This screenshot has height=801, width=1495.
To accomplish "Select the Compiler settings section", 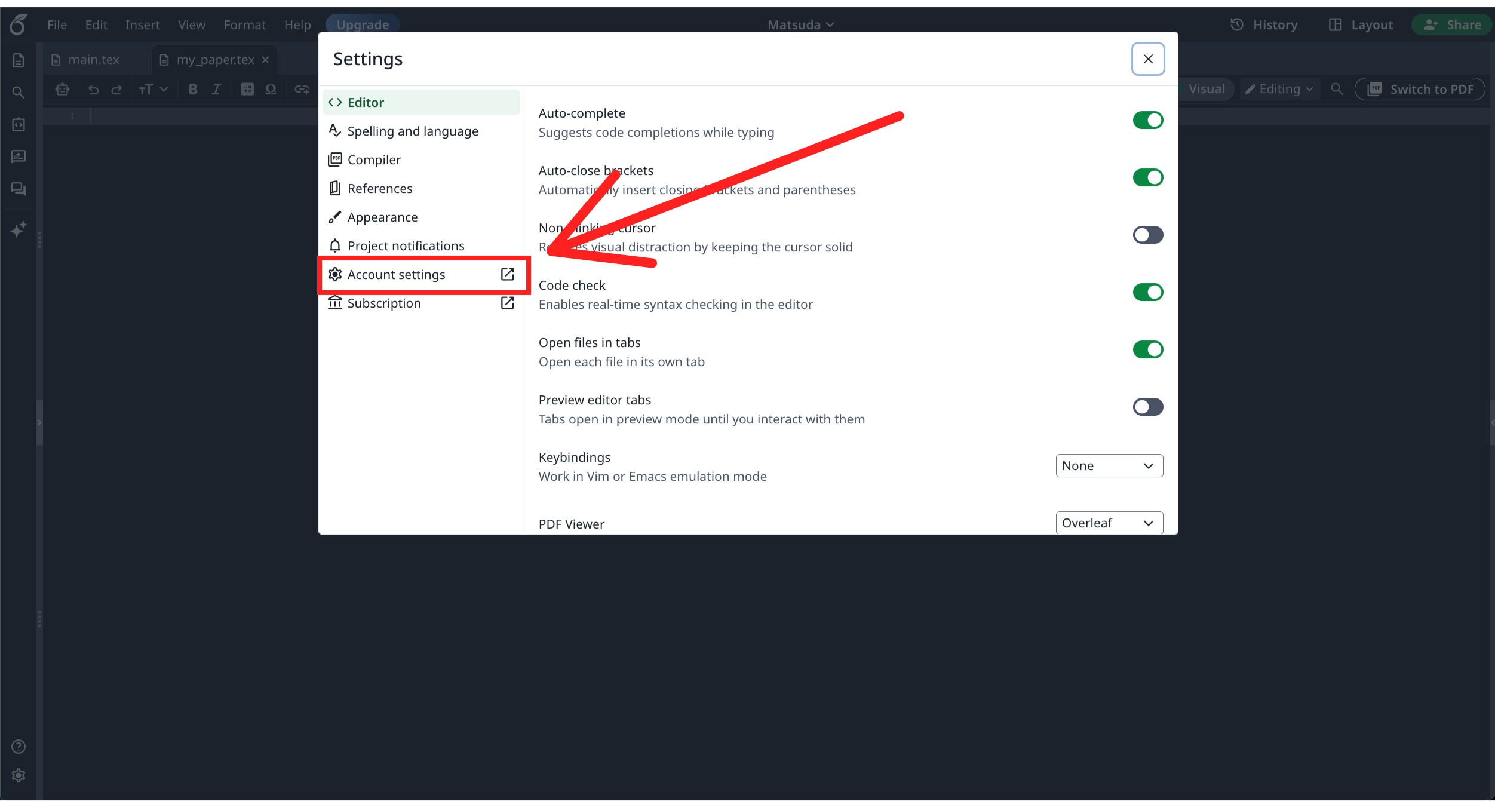I will (421, 159).
